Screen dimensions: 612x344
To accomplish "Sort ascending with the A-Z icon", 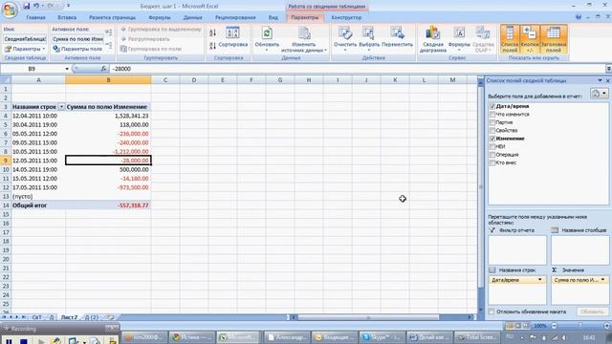I will coord(212,32).
